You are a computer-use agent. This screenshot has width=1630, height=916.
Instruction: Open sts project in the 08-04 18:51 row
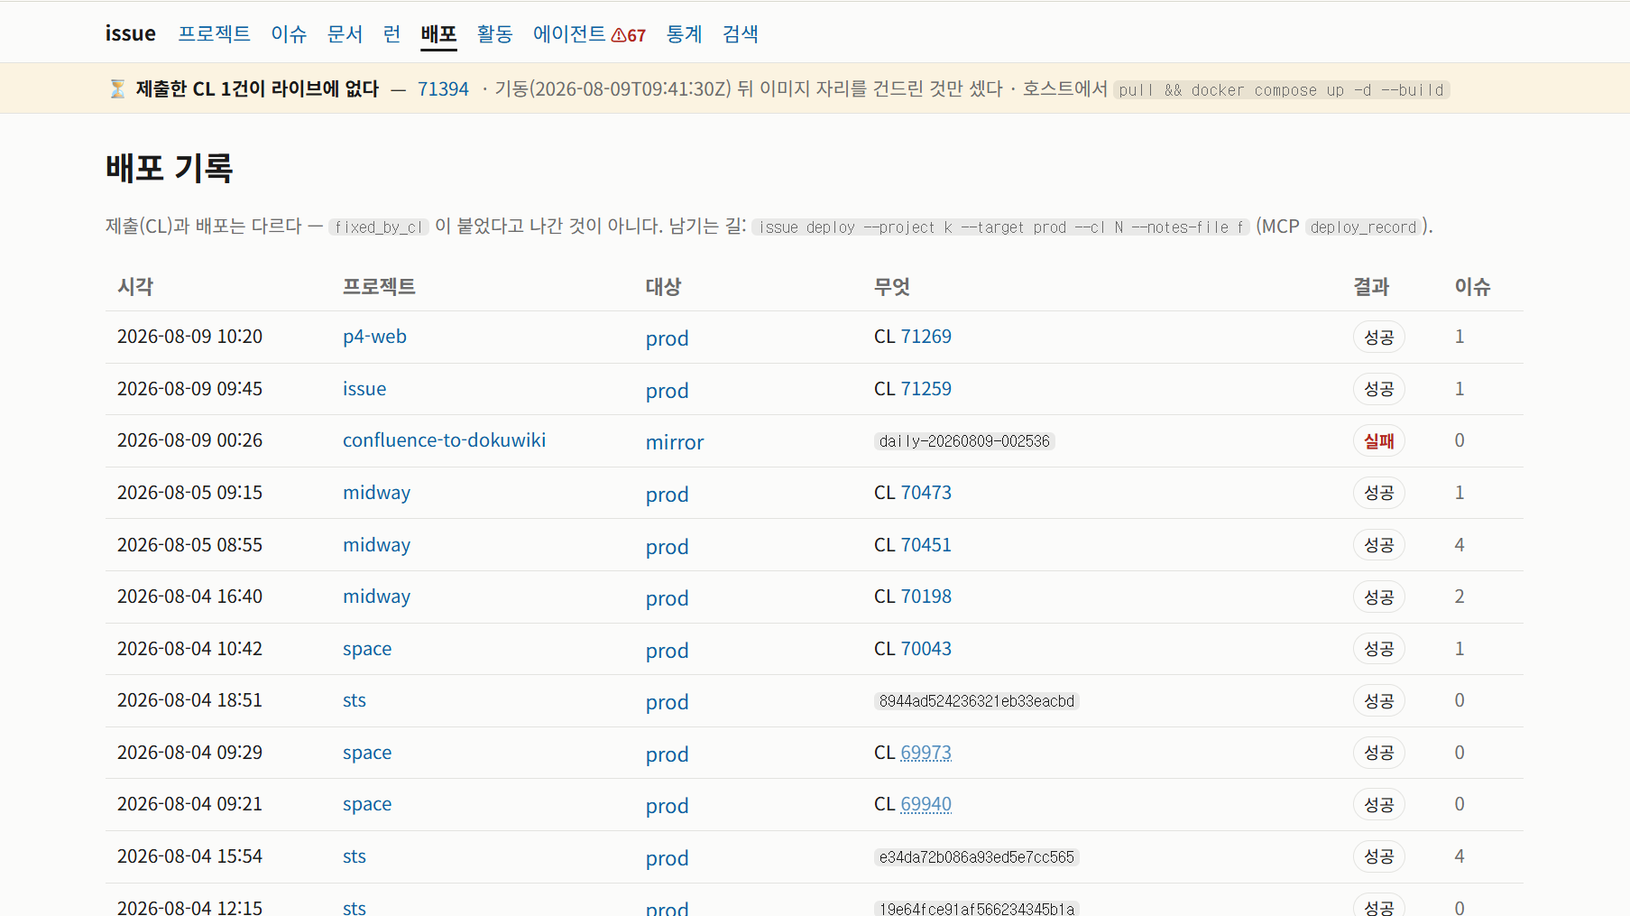coord(355,700)
